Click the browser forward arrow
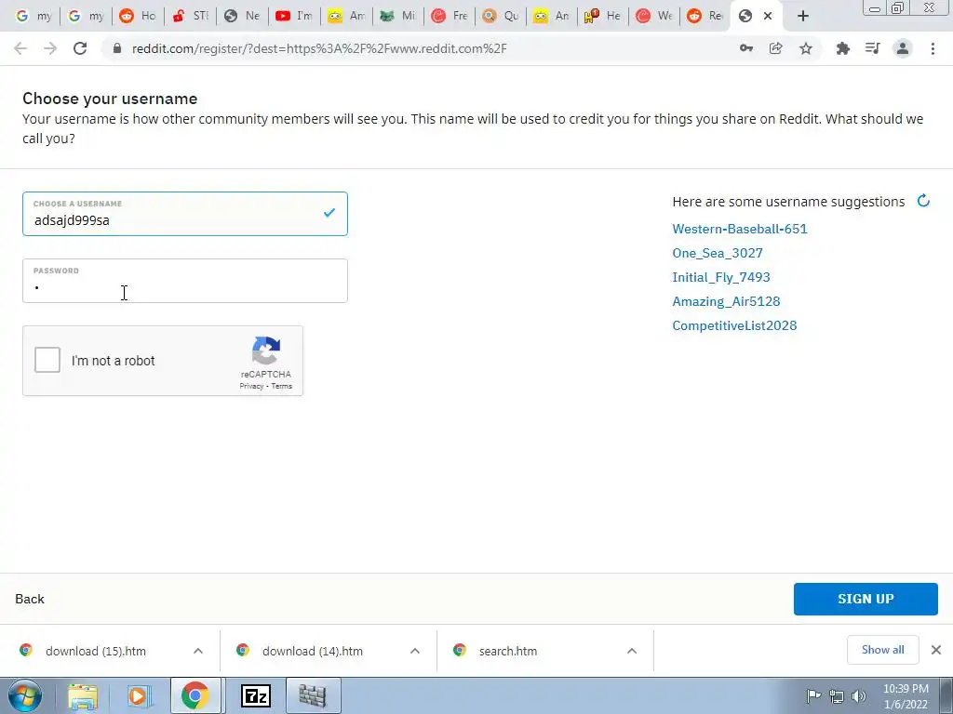The height and width of the screenshot is (714, 953). coord(50,48)
